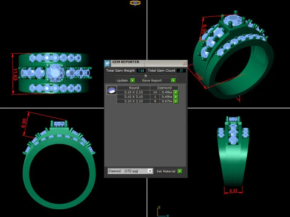Click green arrow on 2.10 X 2.10 row
The width and height of the screenshot is (290, 217).
[x=176, y=92]
